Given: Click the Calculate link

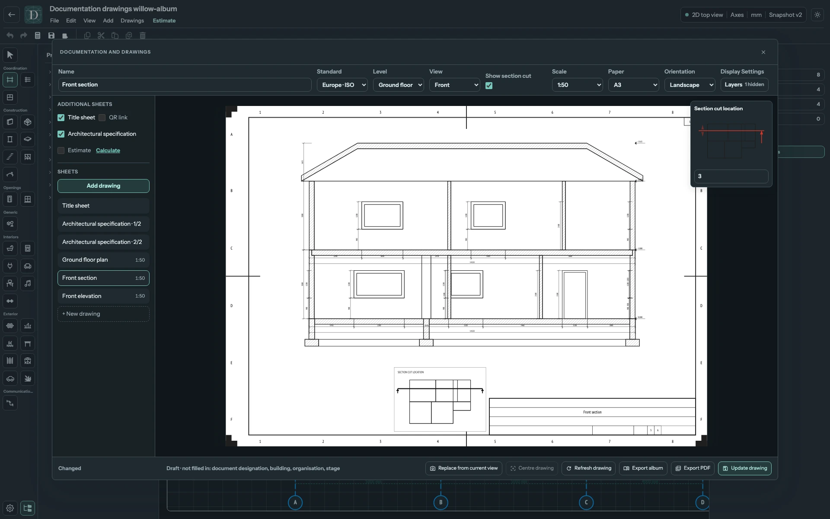Looking at the screenshot, I should click(108, 151).
